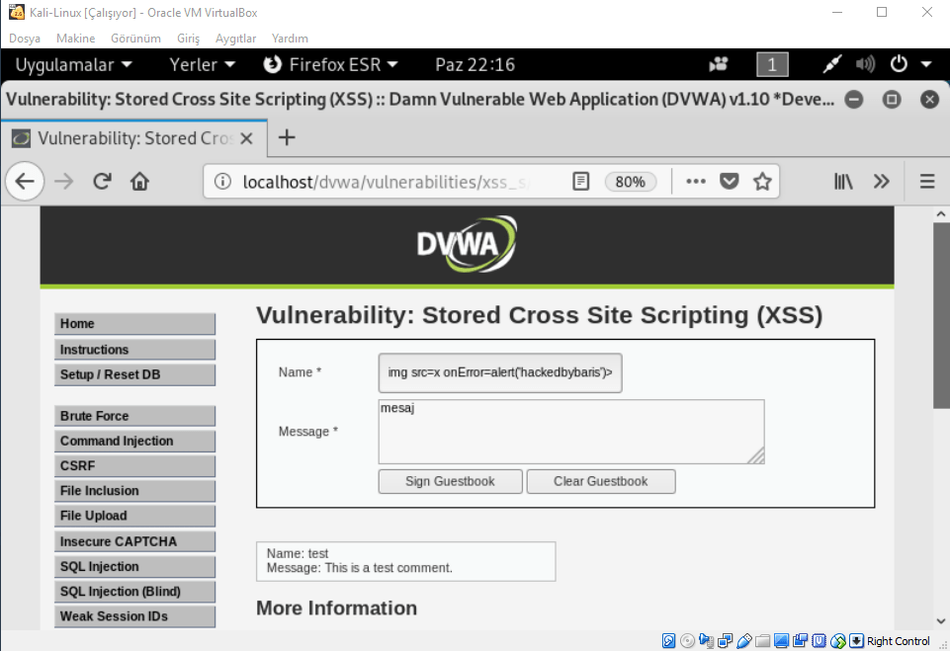Expand the Uygulamalar applications menu
950x651 pixels.
[x=72, y=65]
